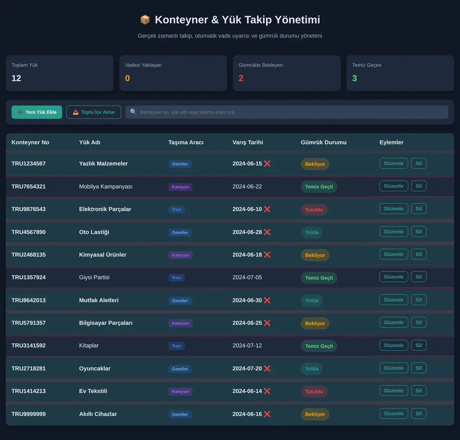Click red X beside date 2024-06-30
Viewport: 460px width, 440px height.
(267, 300)
